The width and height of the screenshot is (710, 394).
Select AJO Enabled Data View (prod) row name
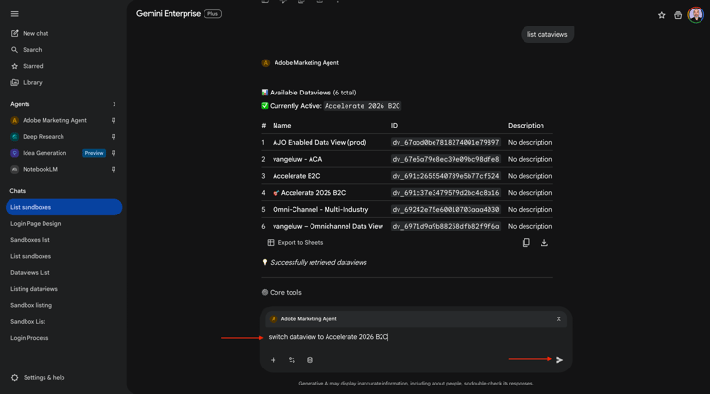[x=320, y=143]
